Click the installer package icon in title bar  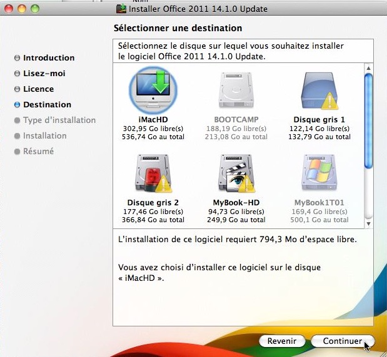121,9
